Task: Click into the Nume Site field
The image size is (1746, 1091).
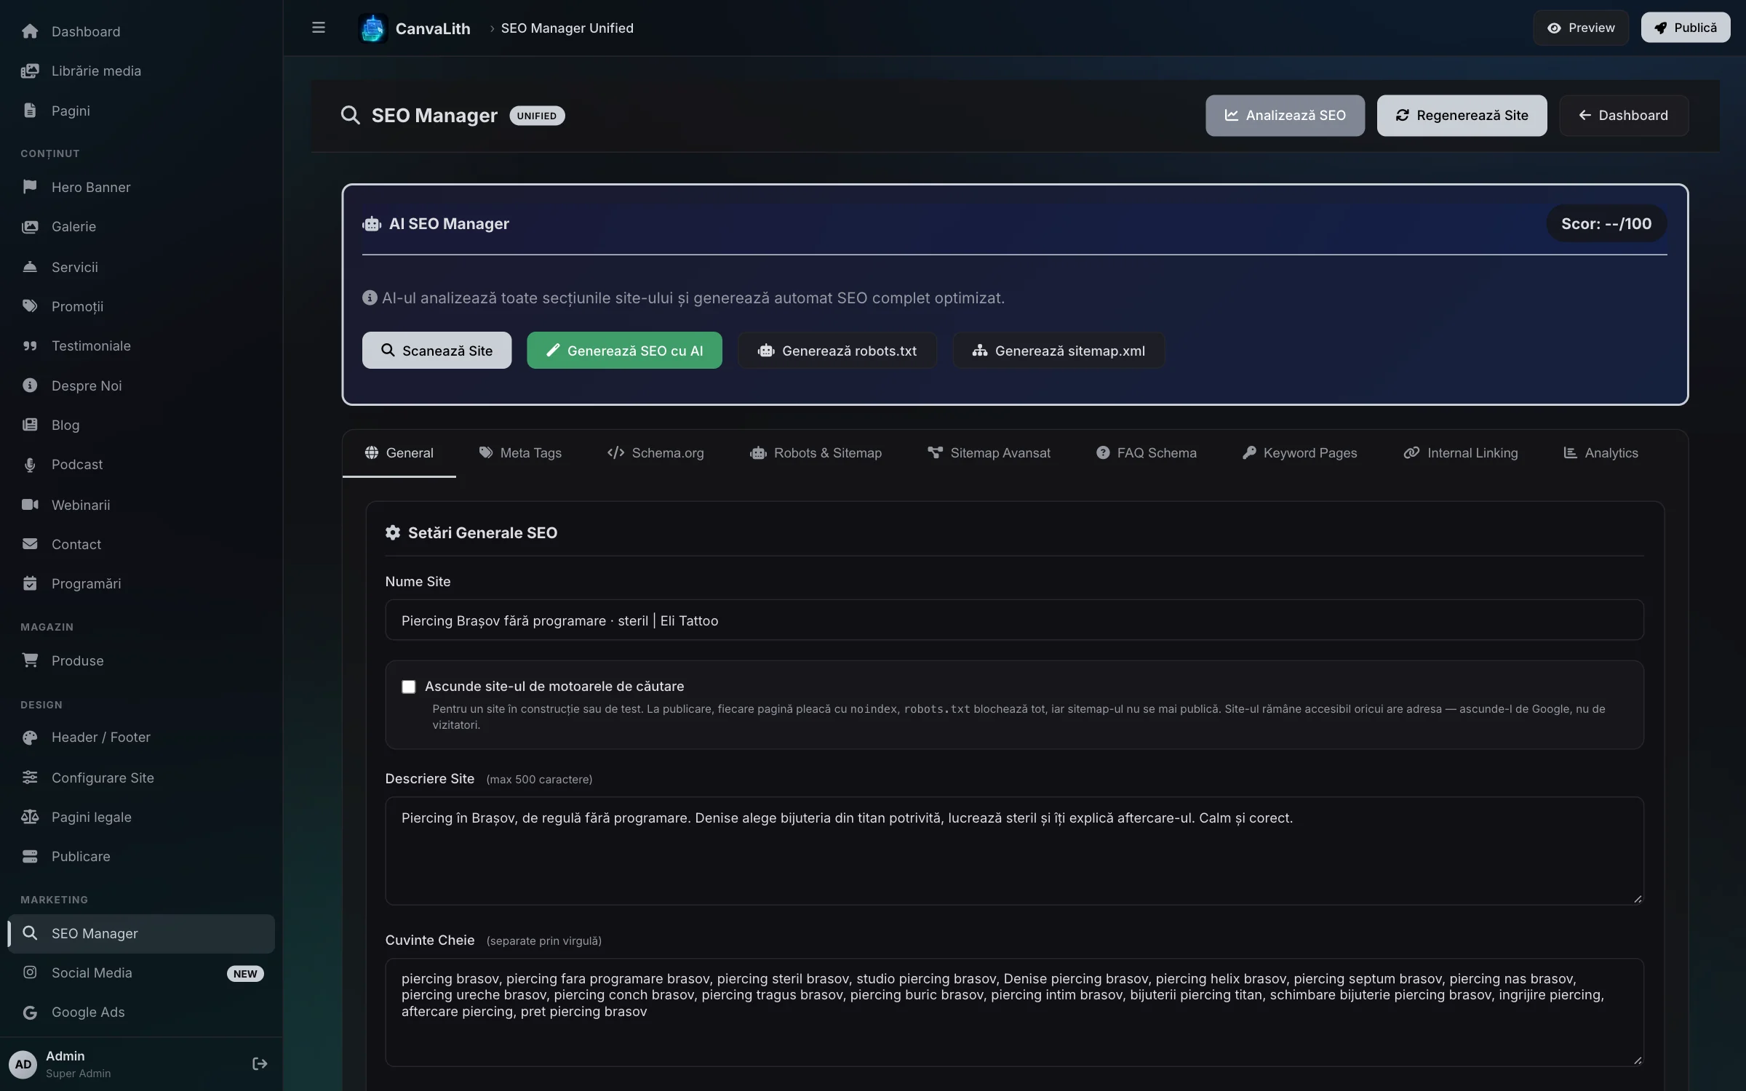Action: pyautogui.click(x=1014, y=620)
